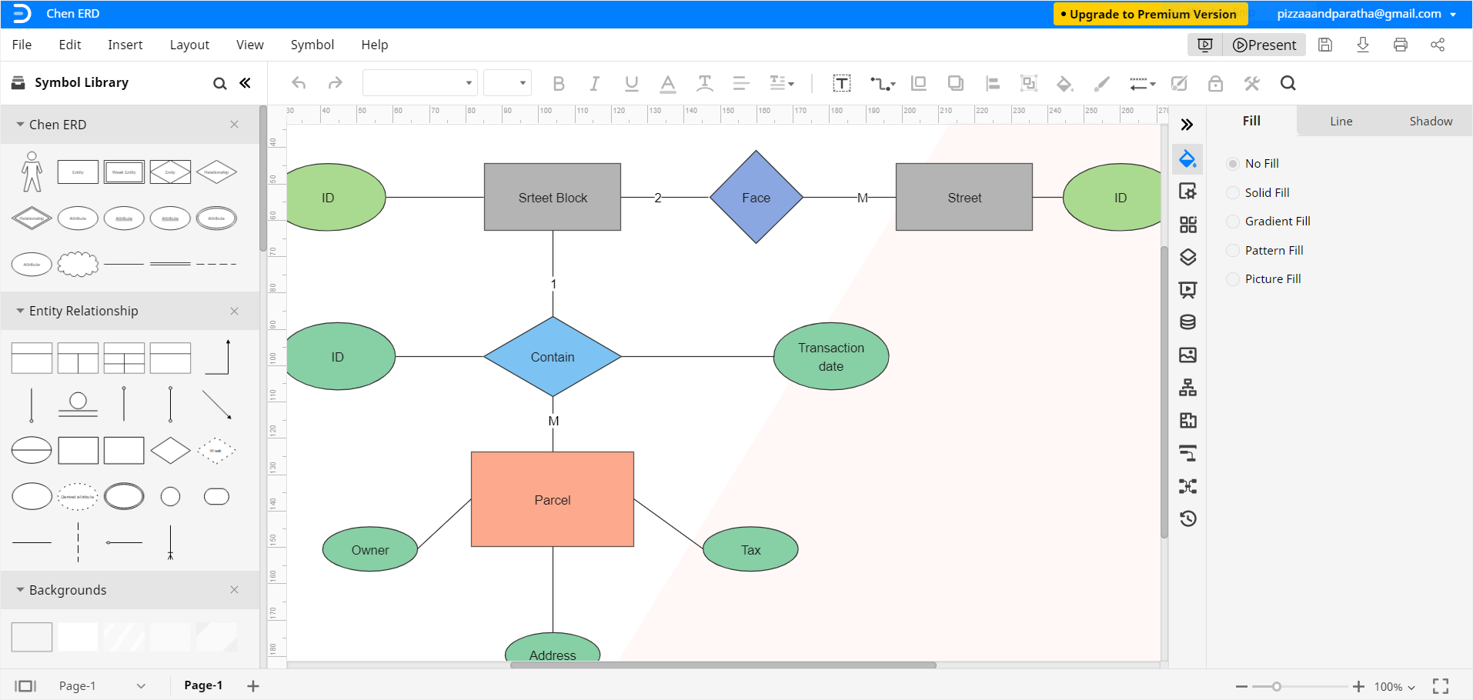Select the Solid Fill option
The width and height of the screenshot is (1473, 700).
(x=1232, y=192)
